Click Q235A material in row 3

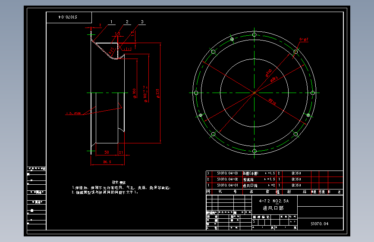coord(296,173)
